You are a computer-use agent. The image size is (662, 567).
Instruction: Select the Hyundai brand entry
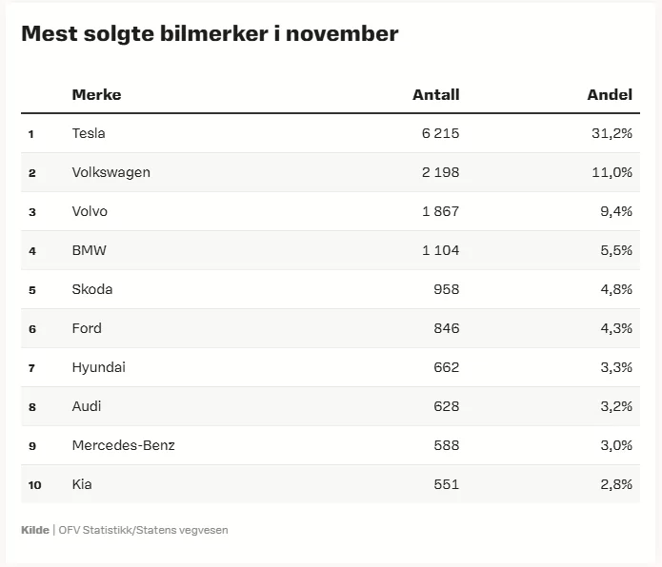[x=98, y=367]
